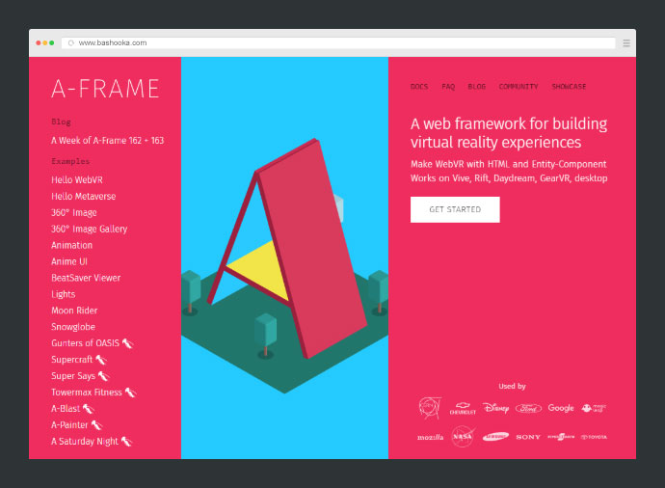Open the SHOWCASE navigation item
The image size is (665, 488).
click(569, 87)
